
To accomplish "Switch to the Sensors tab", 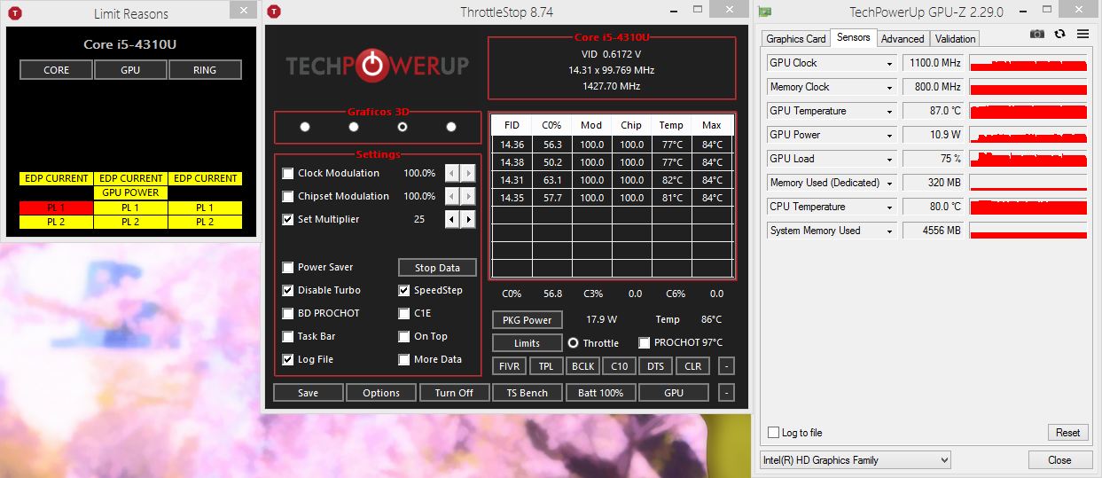I will (x=853, y=37).
